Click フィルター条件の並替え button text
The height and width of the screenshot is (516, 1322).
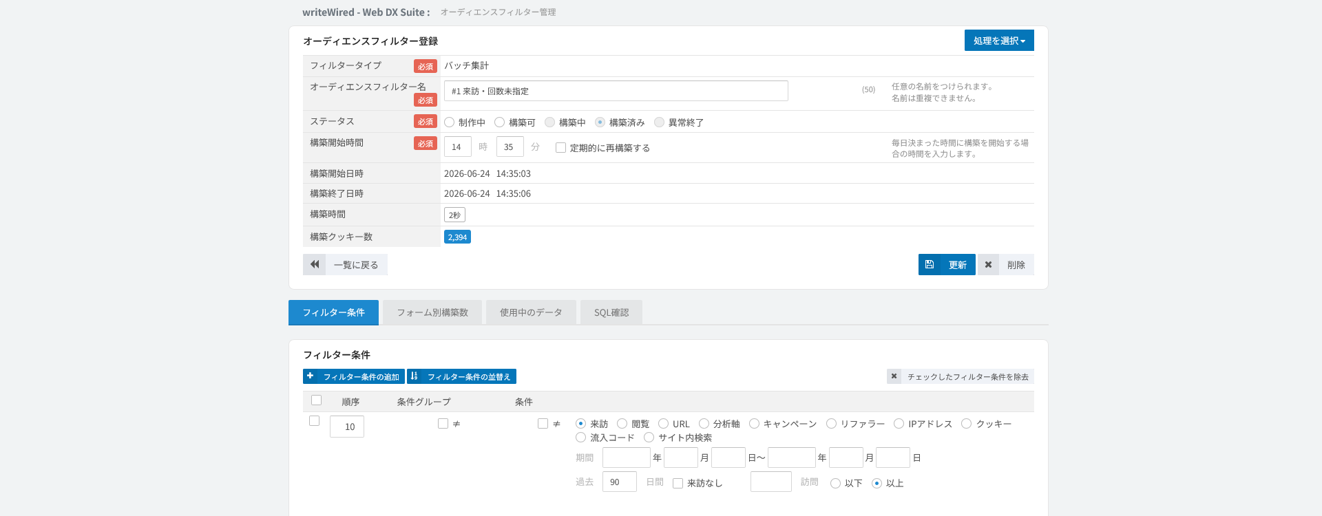click(469, 377)
